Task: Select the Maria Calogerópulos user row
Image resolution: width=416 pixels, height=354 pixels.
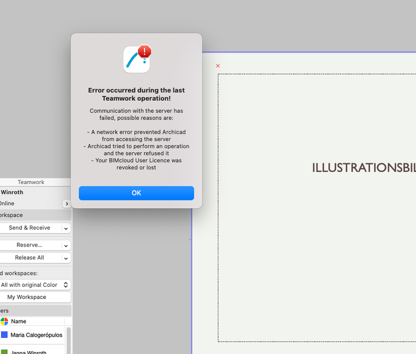Action: 32,335
